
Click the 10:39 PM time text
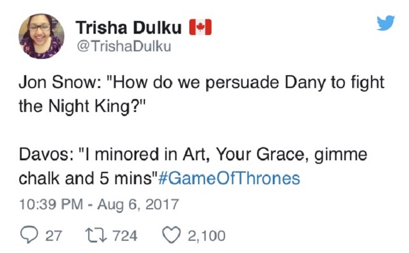click(46, 205)
